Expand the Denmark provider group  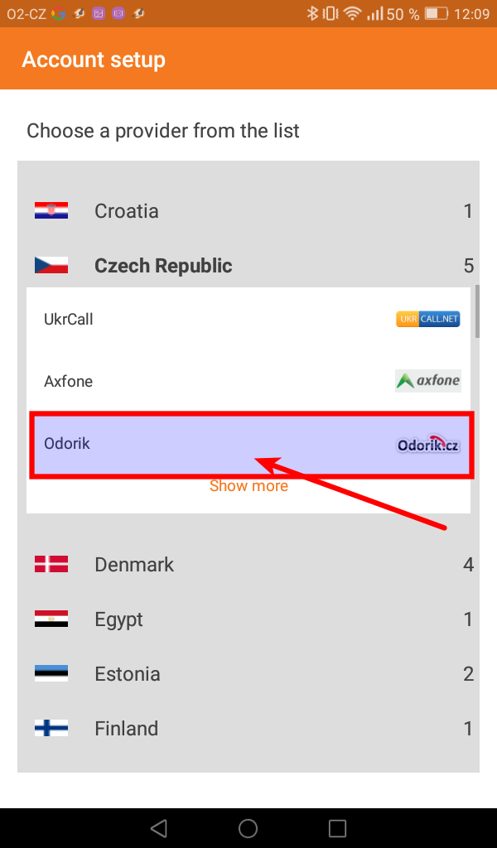pos(134,565)
